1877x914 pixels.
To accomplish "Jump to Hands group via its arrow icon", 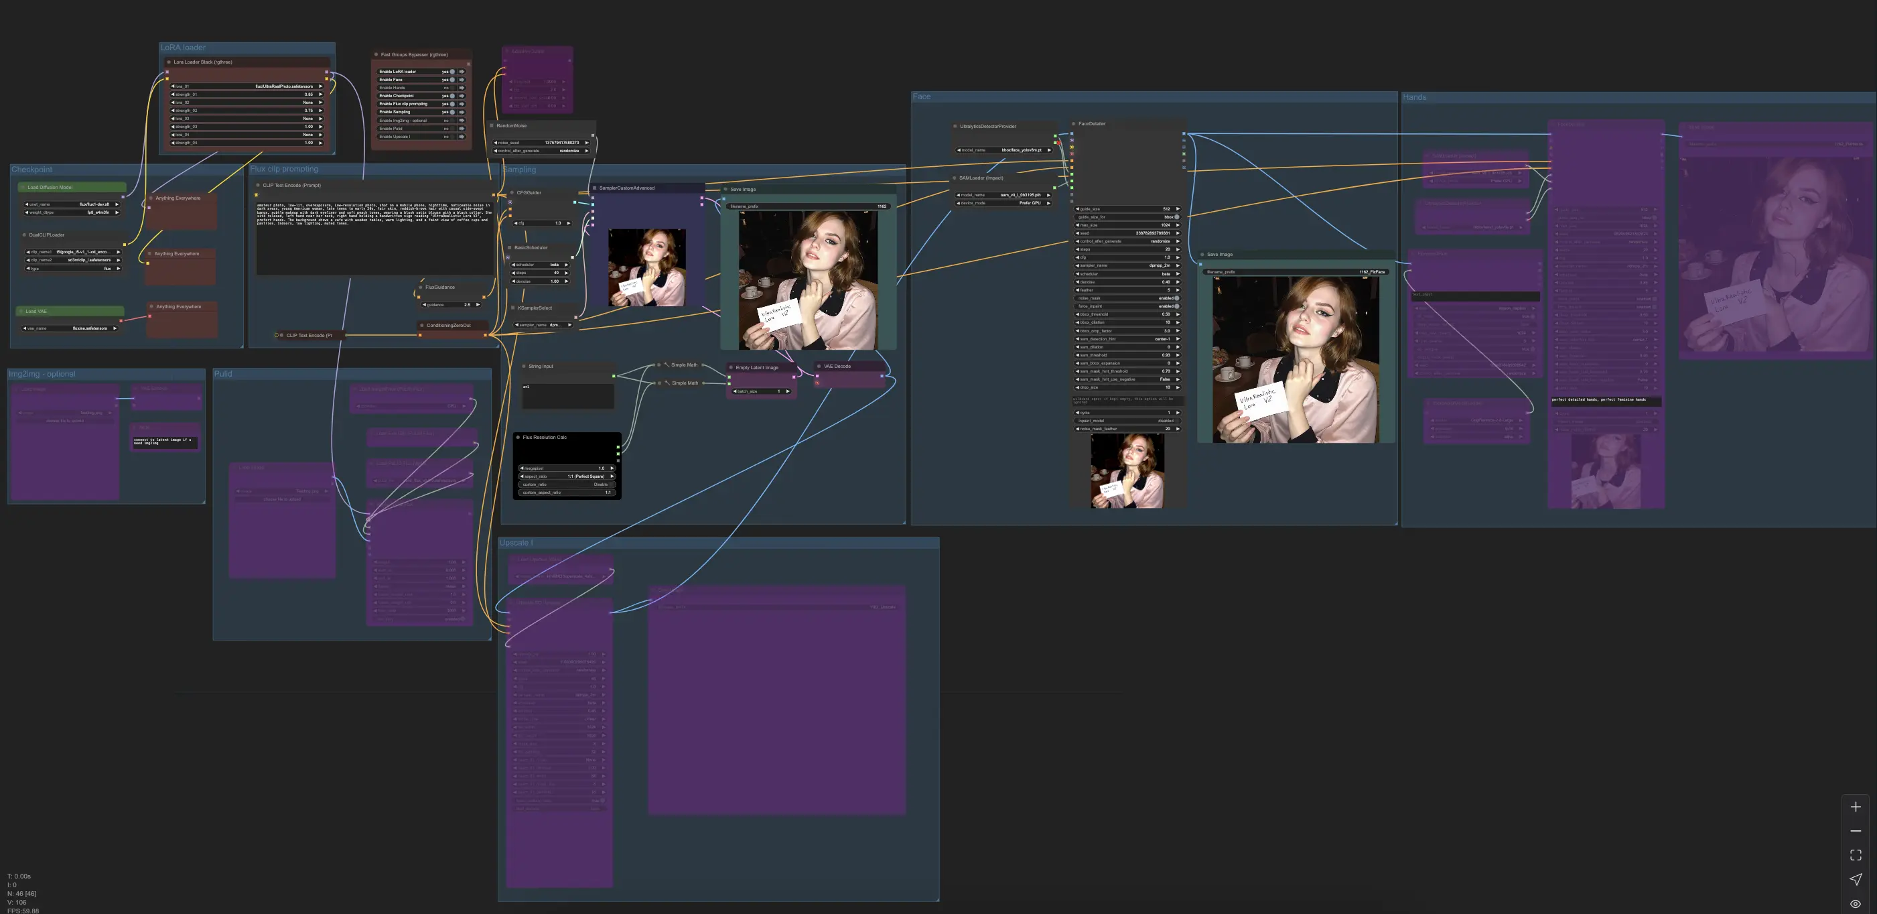I will 462,88.
